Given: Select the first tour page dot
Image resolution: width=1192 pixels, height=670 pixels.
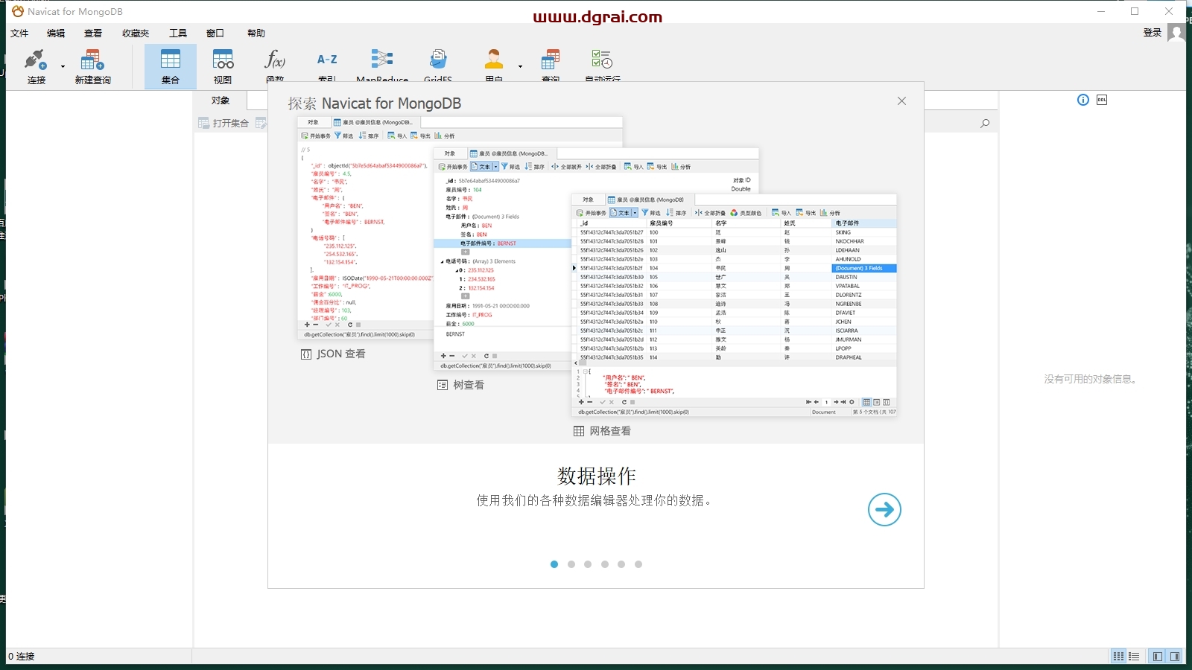Looking at the screenshot, I should click(x=554, y=564).
